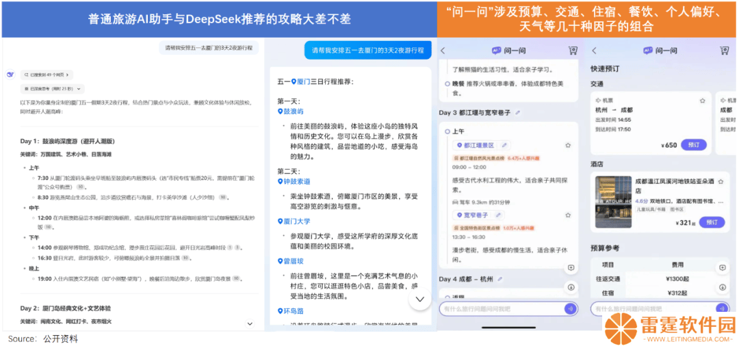
Task: Click the 快速预订 section heading
Action: [605, 69]
